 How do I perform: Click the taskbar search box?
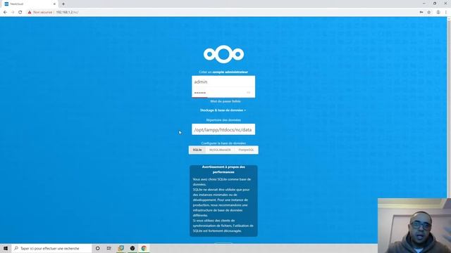51,248
